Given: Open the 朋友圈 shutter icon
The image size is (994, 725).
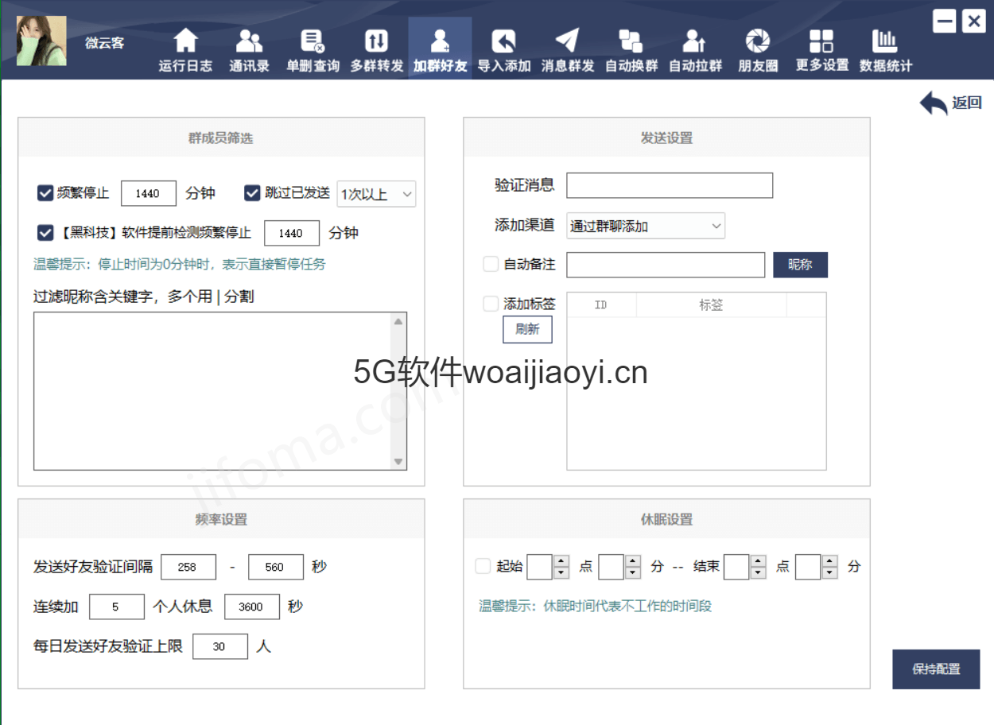Looking at the screenshot, I should (x=758, y=41).
